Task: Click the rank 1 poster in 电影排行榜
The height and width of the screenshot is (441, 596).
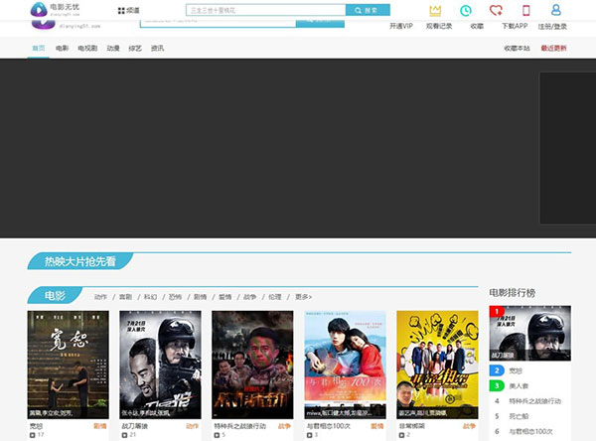Action: (529, 333)
